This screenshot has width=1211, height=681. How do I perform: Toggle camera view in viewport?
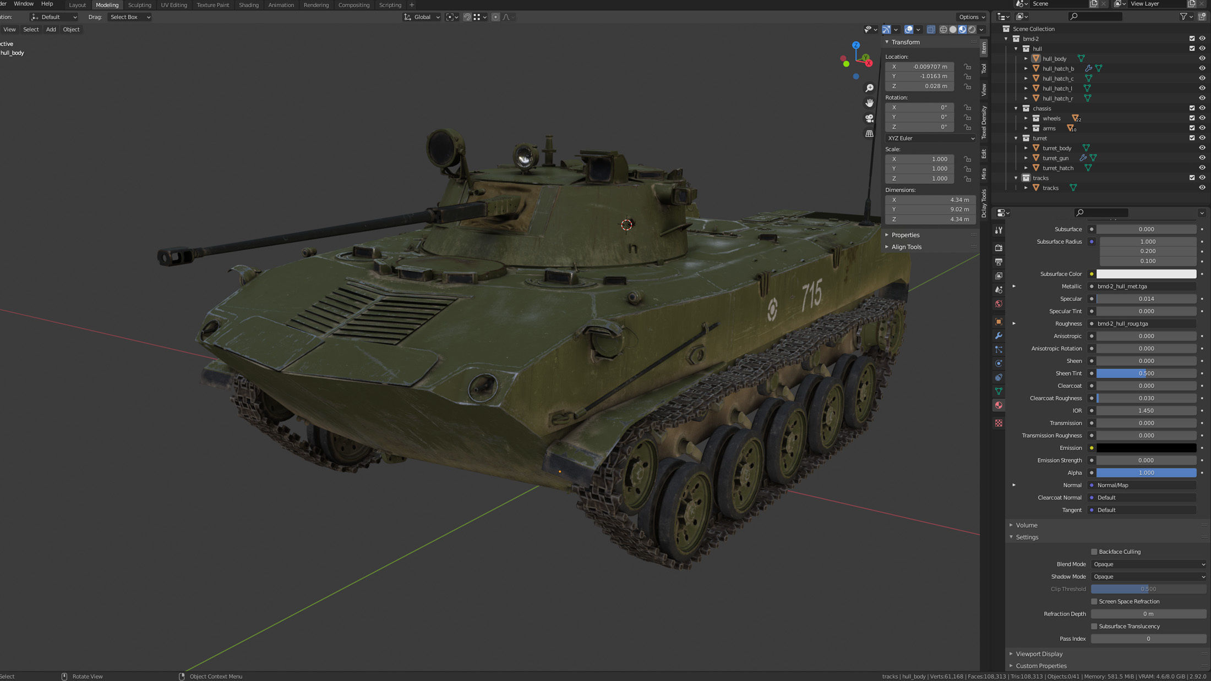(x=869, y=118)
